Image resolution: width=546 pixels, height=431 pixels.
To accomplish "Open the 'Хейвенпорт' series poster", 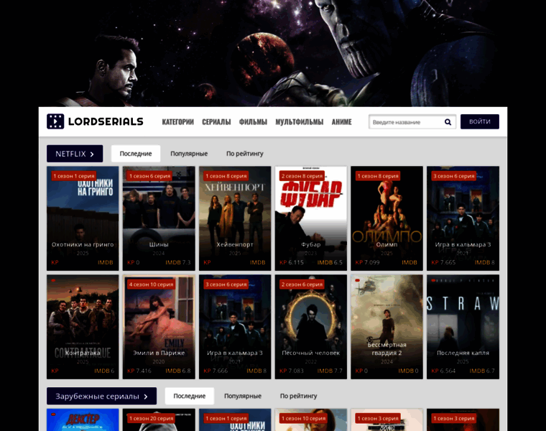I will pos(235,218).
